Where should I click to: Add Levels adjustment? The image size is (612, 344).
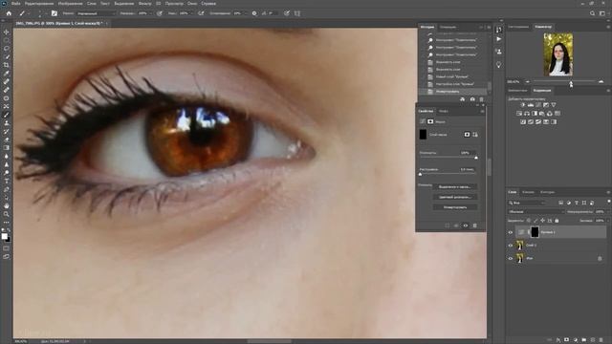point(531,105)
